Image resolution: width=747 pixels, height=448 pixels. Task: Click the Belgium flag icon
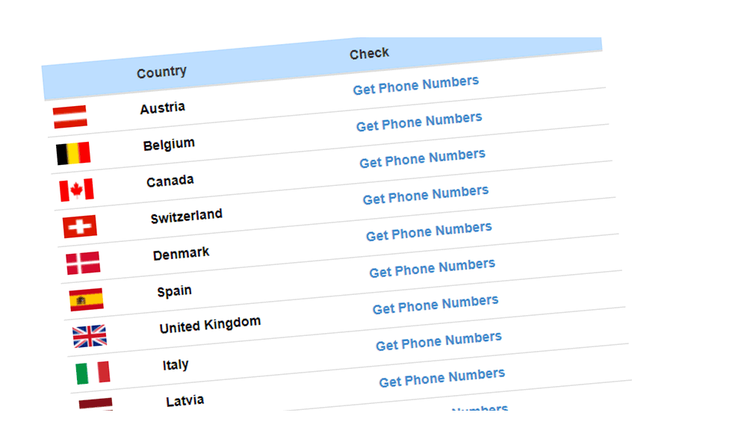(x=73, y=153)
